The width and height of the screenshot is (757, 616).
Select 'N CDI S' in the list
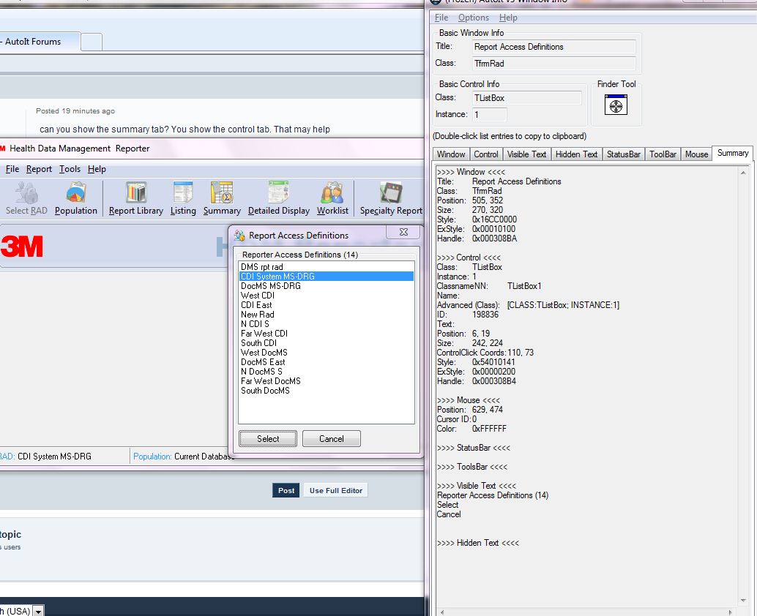[327, 323]
